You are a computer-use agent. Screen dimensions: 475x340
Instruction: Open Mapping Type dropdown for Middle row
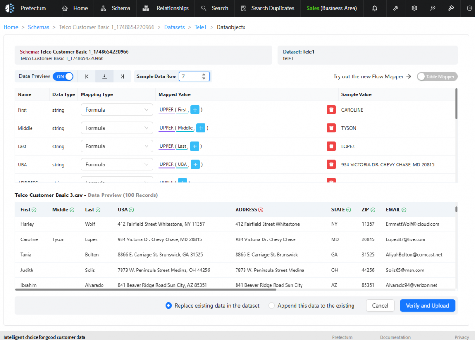[116, 128]
